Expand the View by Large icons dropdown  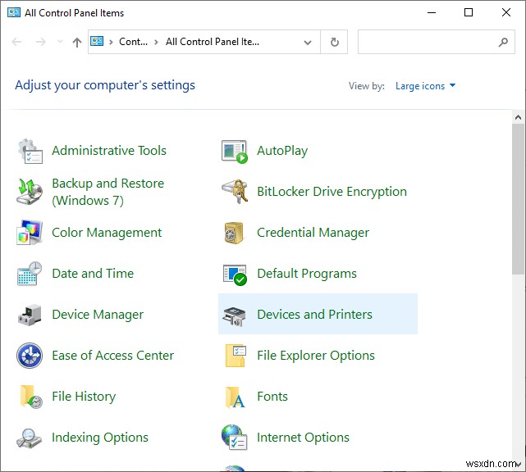(x=425, y=86)
